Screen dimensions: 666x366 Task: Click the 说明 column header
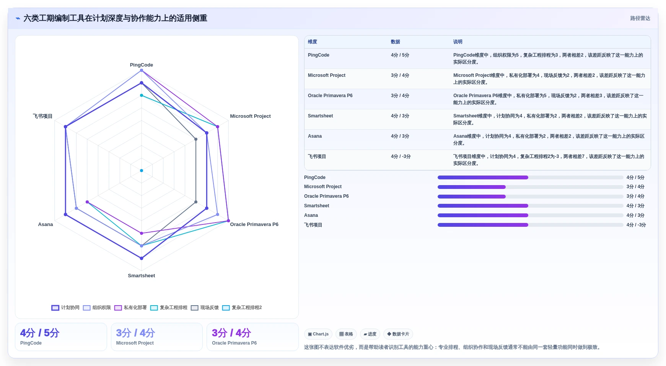click(x=458, y=42)
